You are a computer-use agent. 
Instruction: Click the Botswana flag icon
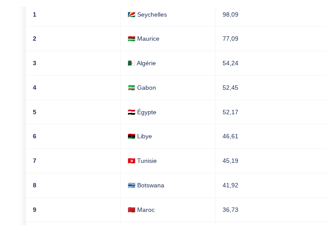click(x=131, y=185)
